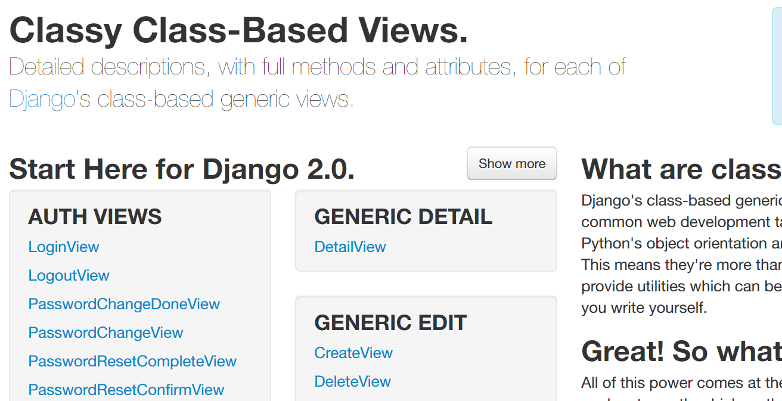Select PasswordChangeDoneView in Auth Views
This screenshot has width=782, height=401.
pos(124,304)
